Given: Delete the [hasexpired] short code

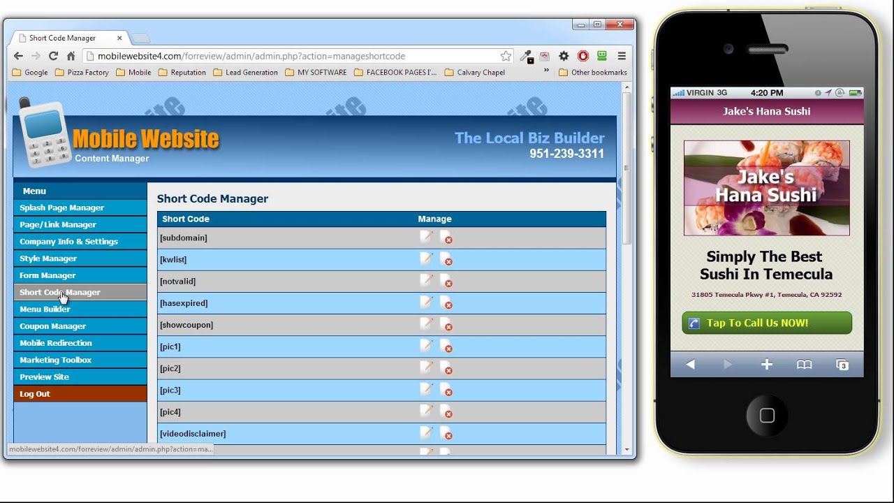Looking at the screenshot, I should pyautogui.click(x=446, y=302).
